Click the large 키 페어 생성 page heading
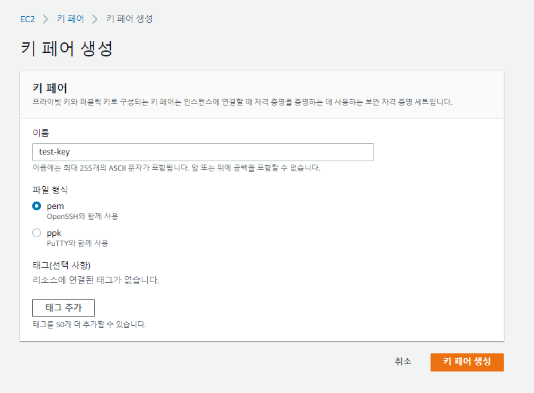Image resolution: width=534 pixels, height=393 pixels. coord(66,49)
